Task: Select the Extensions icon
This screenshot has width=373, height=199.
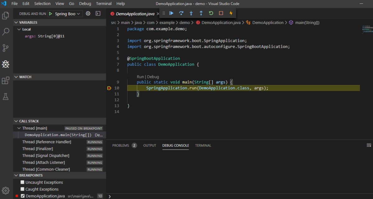Action: (5, 80)
